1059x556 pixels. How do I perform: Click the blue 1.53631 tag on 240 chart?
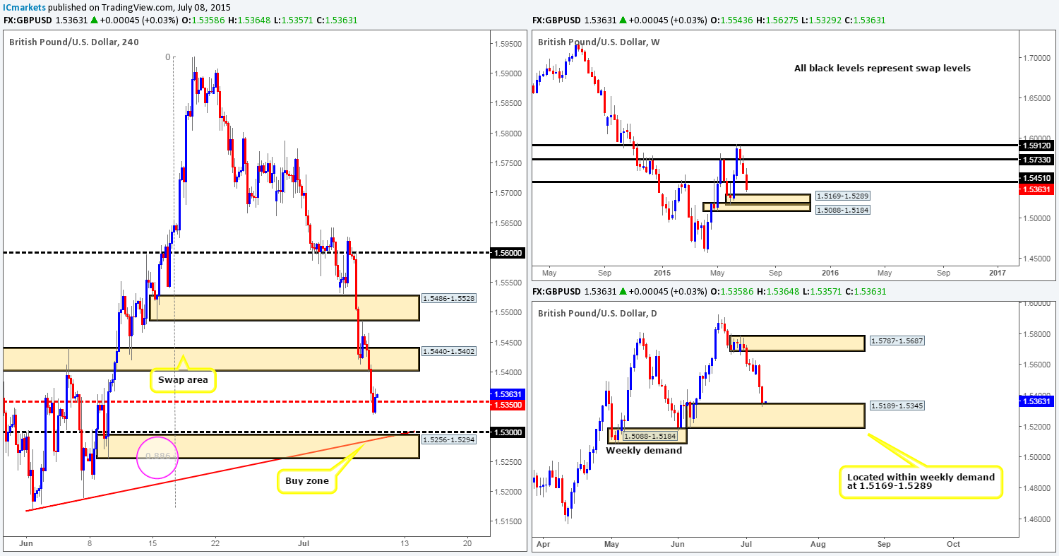pyautogui.click(x=509, y=395)
